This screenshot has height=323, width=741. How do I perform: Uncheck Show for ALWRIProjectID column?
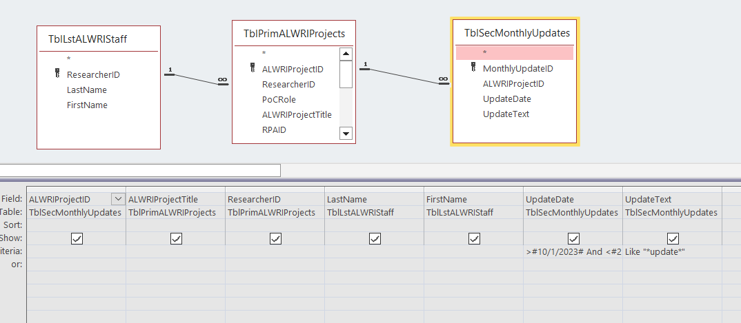[x=77, y=238]
